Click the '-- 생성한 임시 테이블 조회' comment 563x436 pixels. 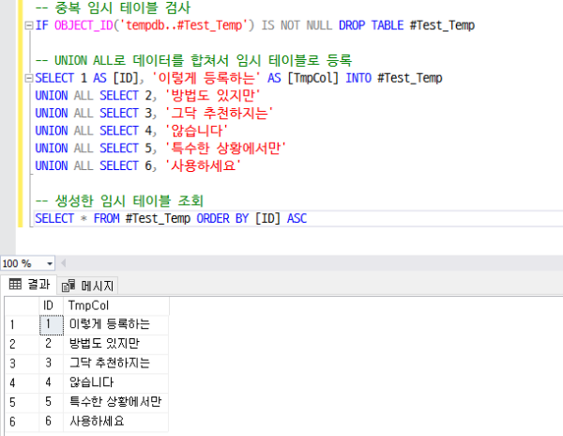120,201
